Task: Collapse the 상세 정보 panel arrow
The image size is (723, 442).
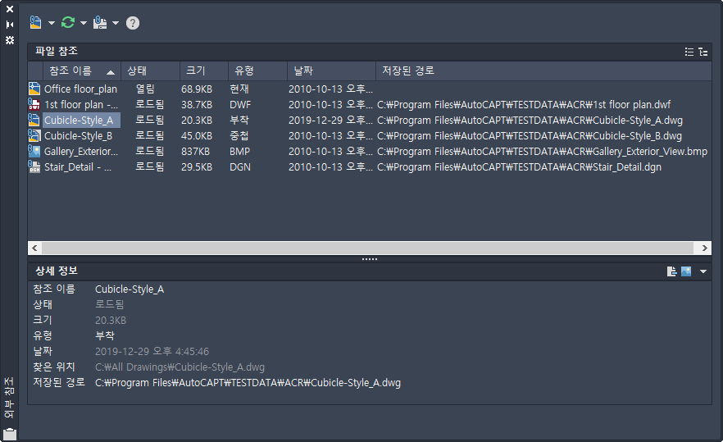Action: click(x=703, y=271)
